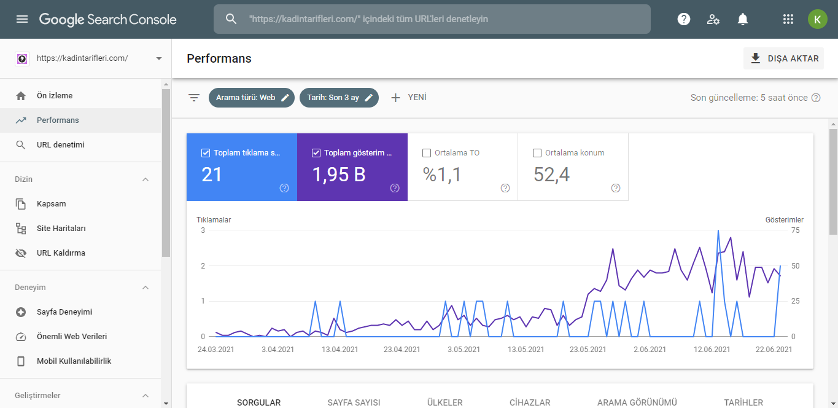Enable the Ortalama konum checkbox

pyautogui.click(x=537, y=153)
